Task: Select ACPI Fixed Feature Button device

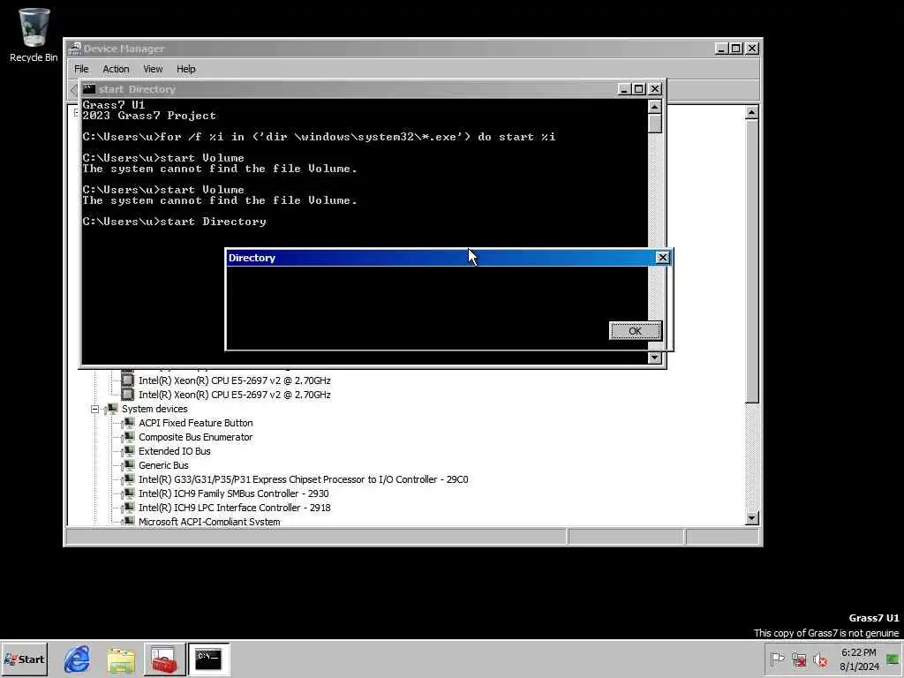Action: click(x=195, y=423)
